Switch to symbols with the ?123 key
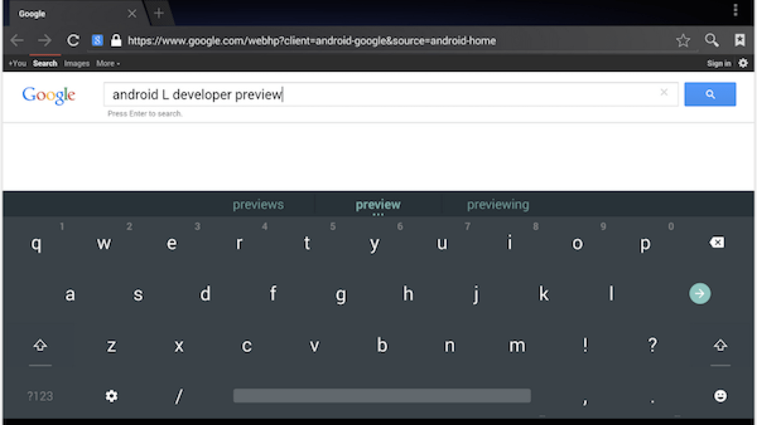757x425 pixels. (40, 396)
